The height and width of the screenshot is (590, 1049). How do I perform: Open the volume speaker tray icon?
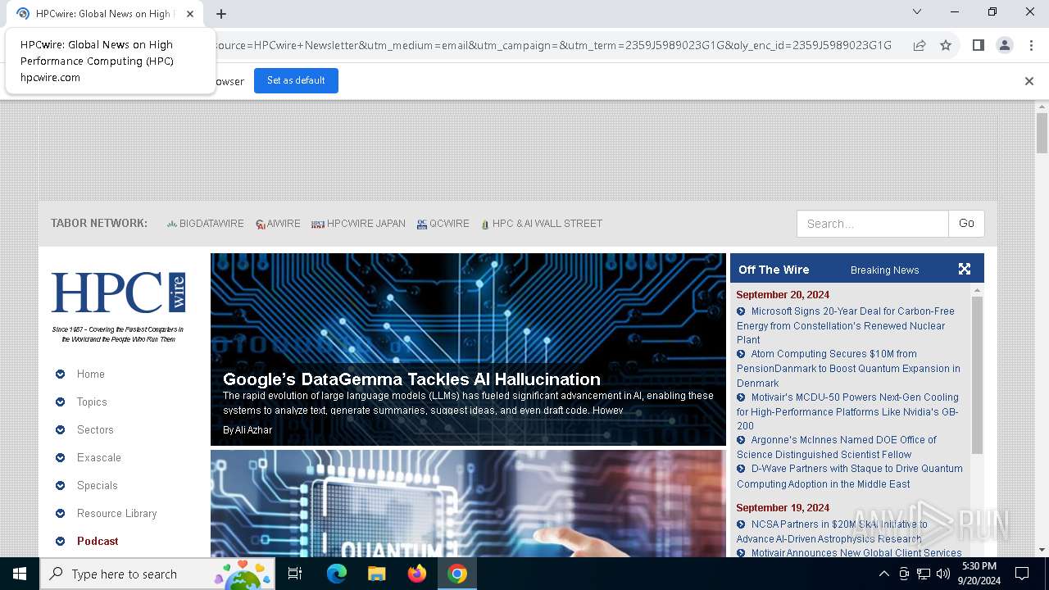click(x=943, y=574)
